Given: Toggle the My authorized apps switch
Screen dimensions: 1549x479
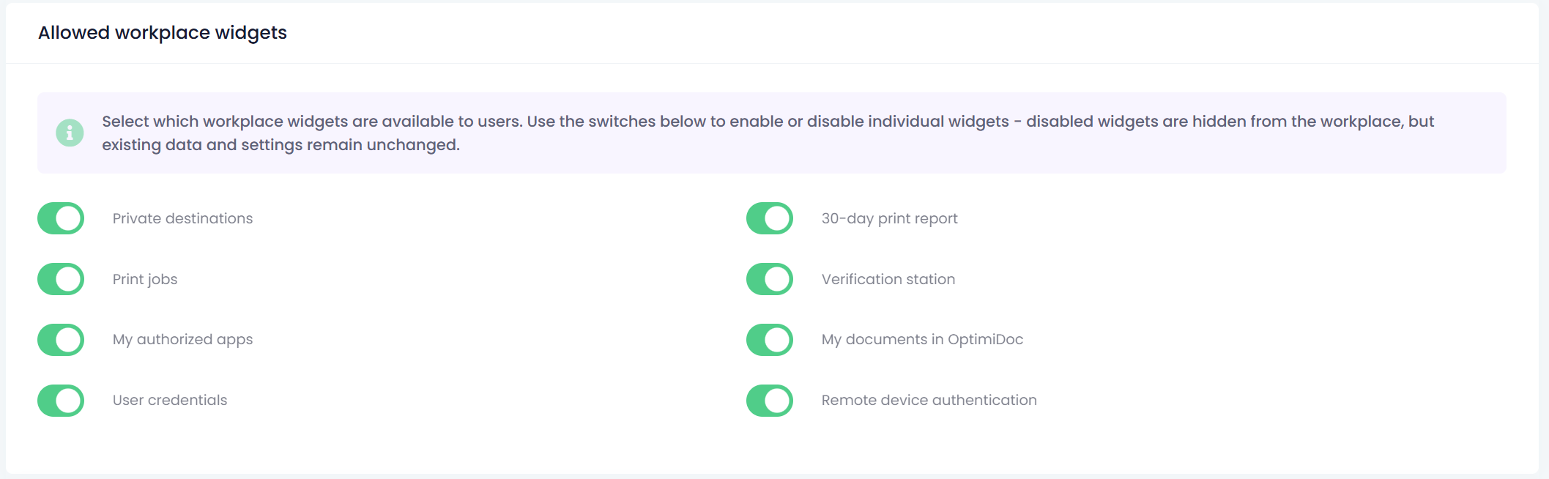Looking at the screenshot, I should (x=61, y=340).
